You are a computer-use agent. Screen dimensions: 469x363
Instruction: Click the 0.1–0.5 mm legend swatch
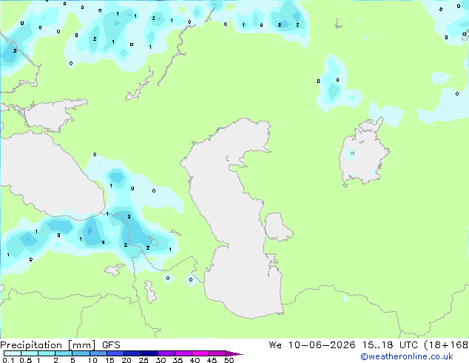tap(13, 353)
